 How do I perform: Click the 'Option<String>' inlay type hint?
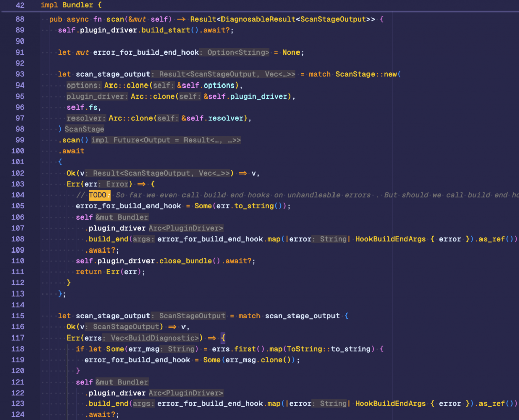pyautogui.click(x=238, y=52)
